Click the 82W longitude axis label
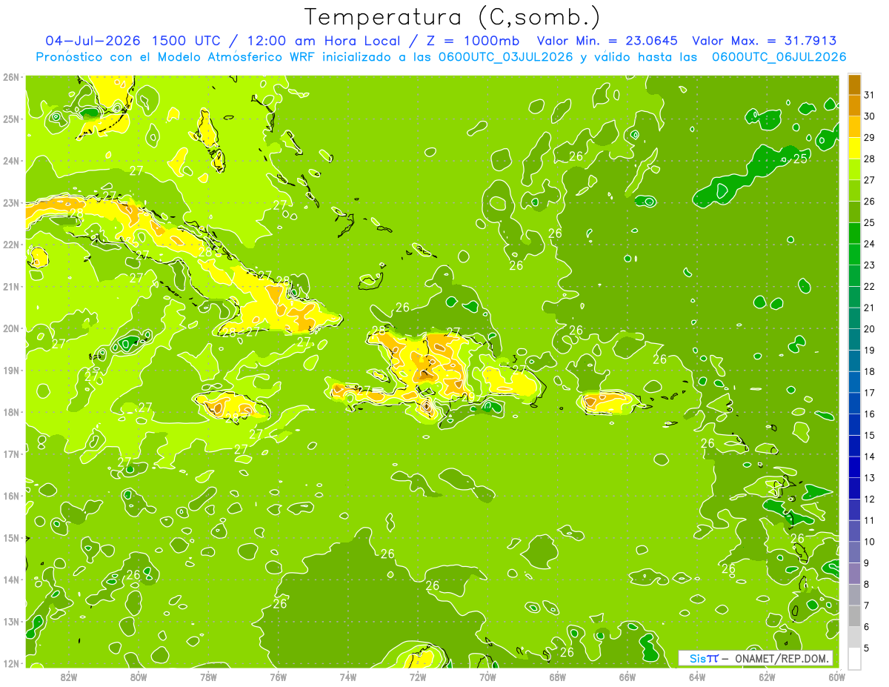Viewport: 889px width, 687px height. (x=69, y=677)
